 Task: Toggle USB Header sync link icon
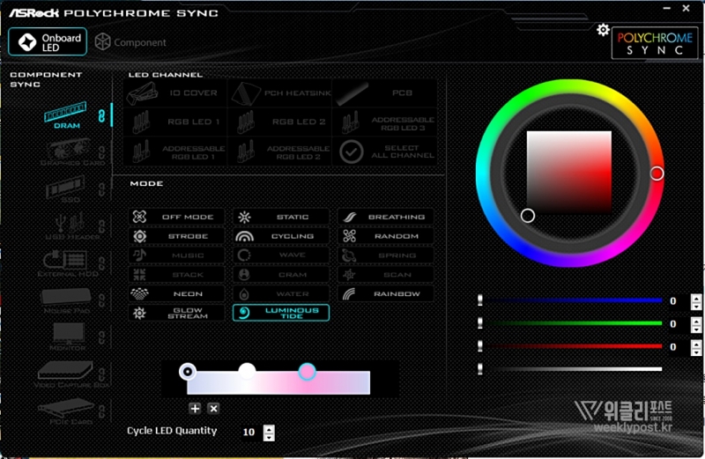[102, 226]
